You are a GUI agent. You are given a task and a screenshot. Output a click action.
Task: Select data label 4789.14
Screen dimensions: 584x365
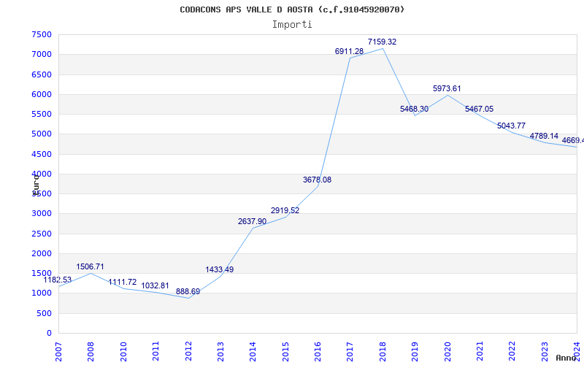click(544, 136)
